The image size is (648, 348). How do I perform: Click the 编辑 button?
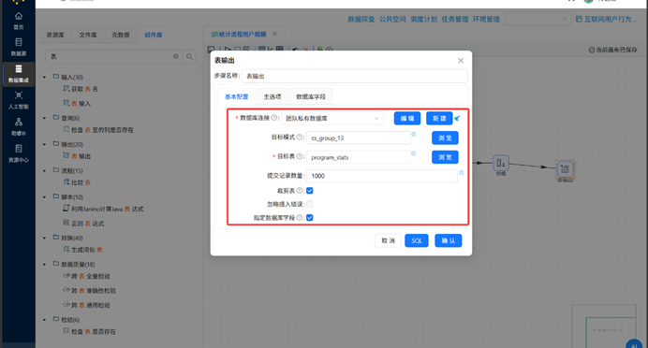(x=407, y=119)
